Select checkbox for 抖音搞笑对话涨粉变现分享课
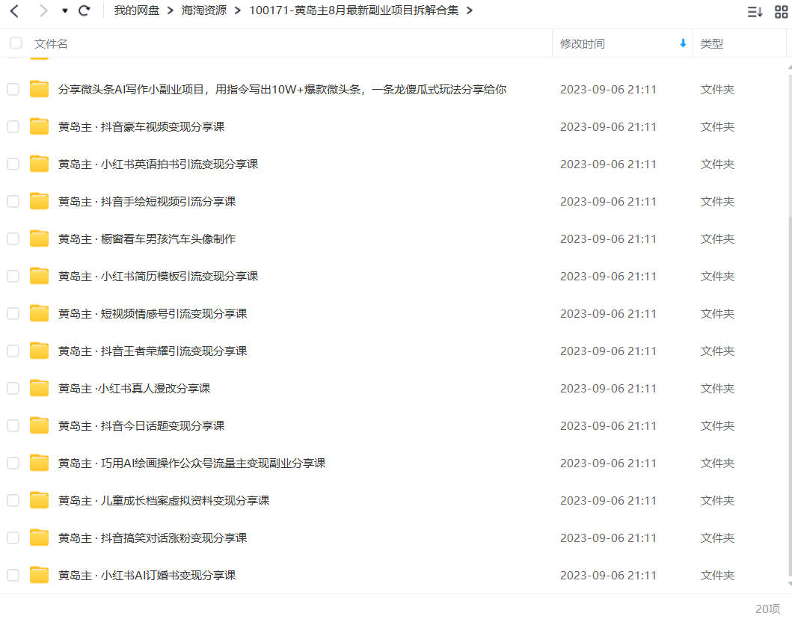 (13, 538)
